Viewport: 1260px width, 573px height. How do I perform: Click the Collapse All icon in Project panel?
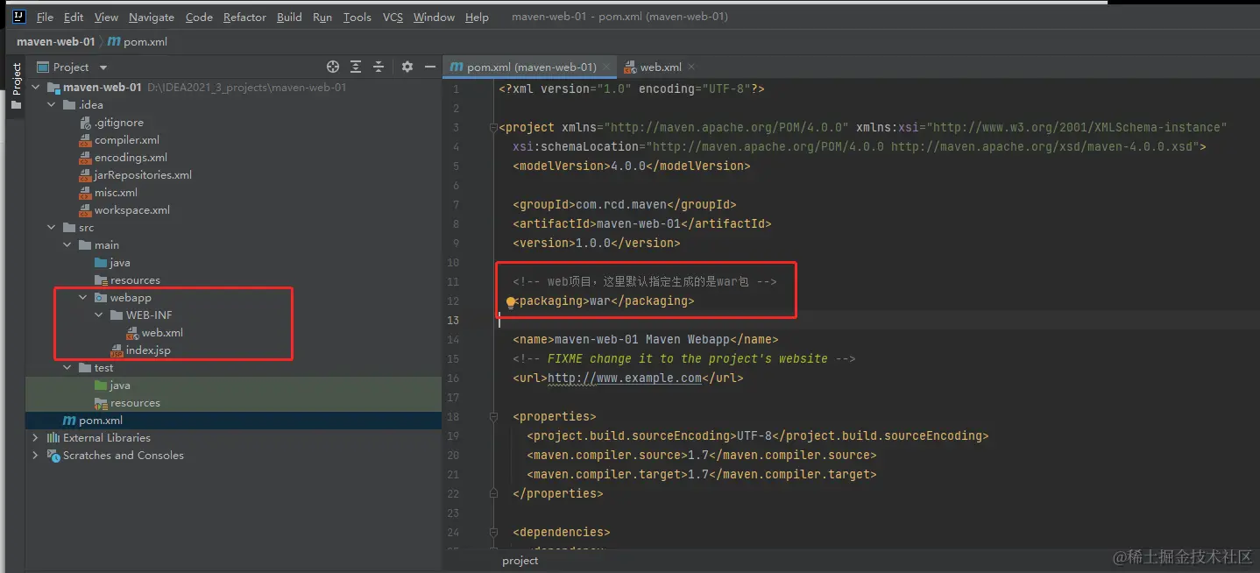pos(379,67)
